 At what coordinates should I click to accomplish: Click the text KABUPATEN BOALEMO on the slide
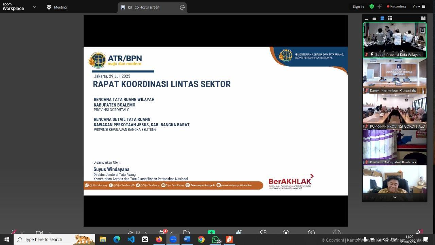115,105
